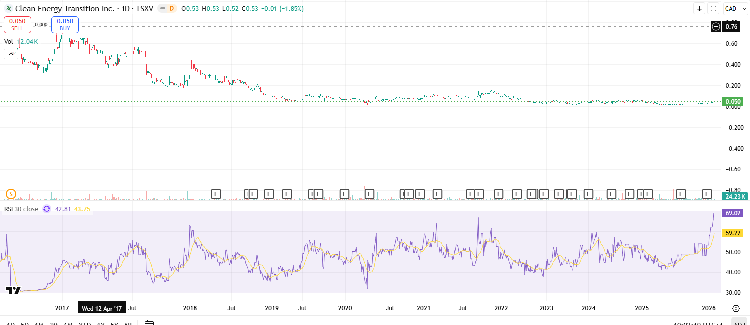Click the square frame icon beside CAD
The height and width of the screenshot is (325, 750).
click(x=713, y=9)
